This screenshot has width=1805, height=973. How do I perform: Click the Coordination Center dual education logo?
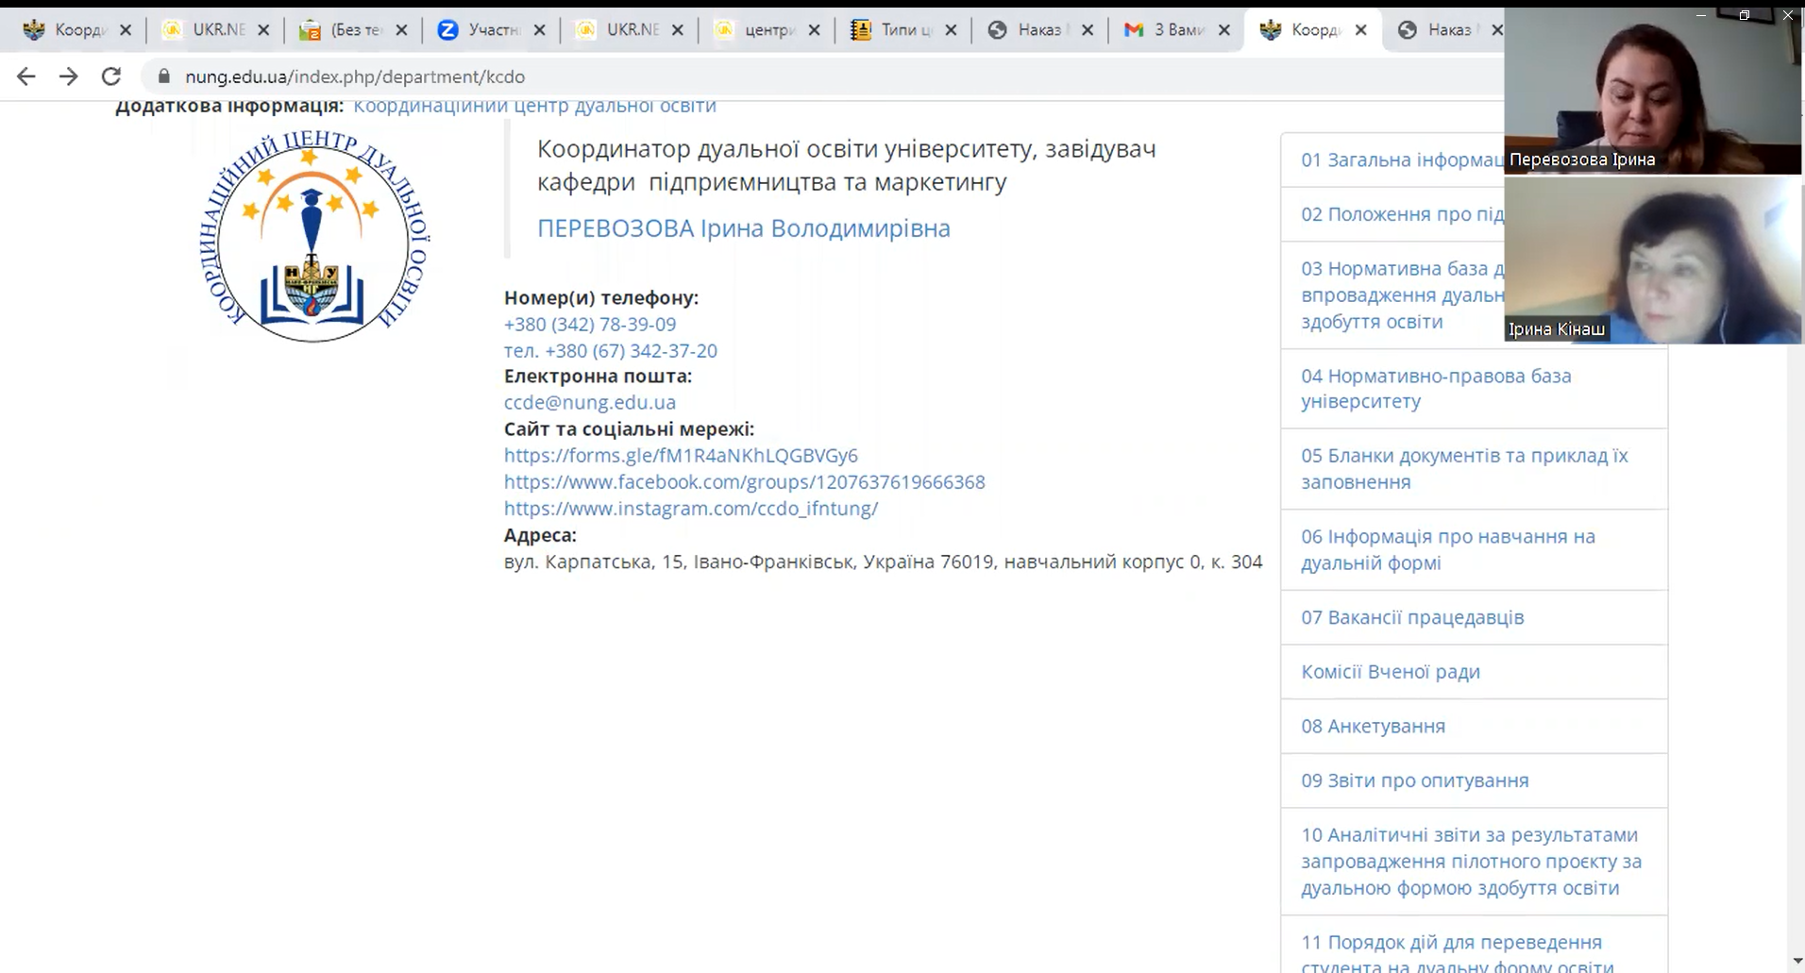[x=313, y=237]
